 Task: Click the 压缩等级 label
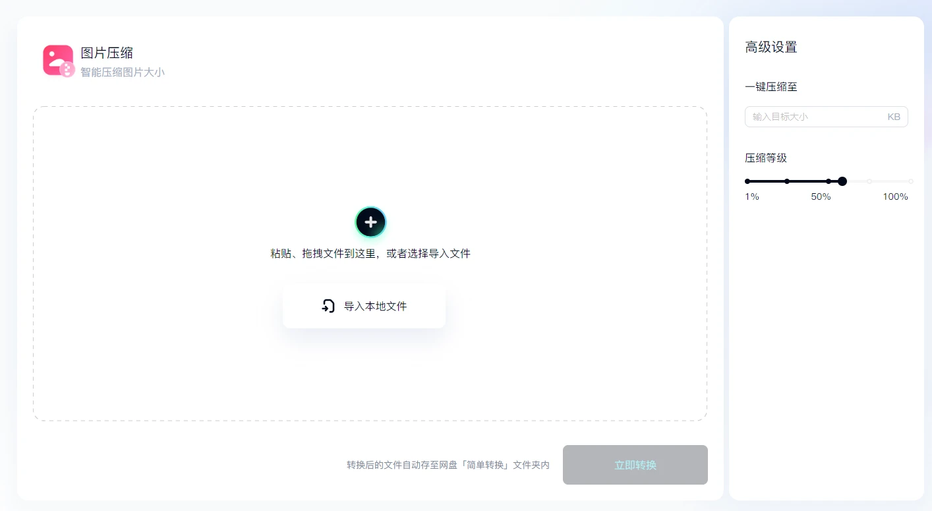click(x=766, y=158)
